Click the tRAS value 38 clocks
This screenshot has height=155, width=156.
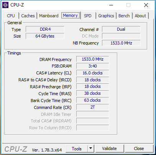pos(93,93)
